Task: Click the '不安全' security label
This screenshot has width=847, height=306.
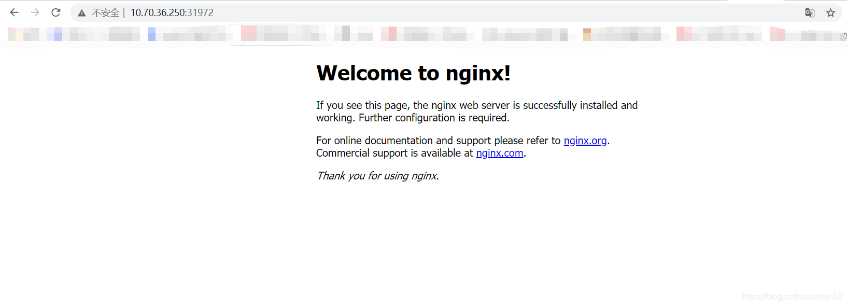Action: pyautogui.click(x=106, y=13)
